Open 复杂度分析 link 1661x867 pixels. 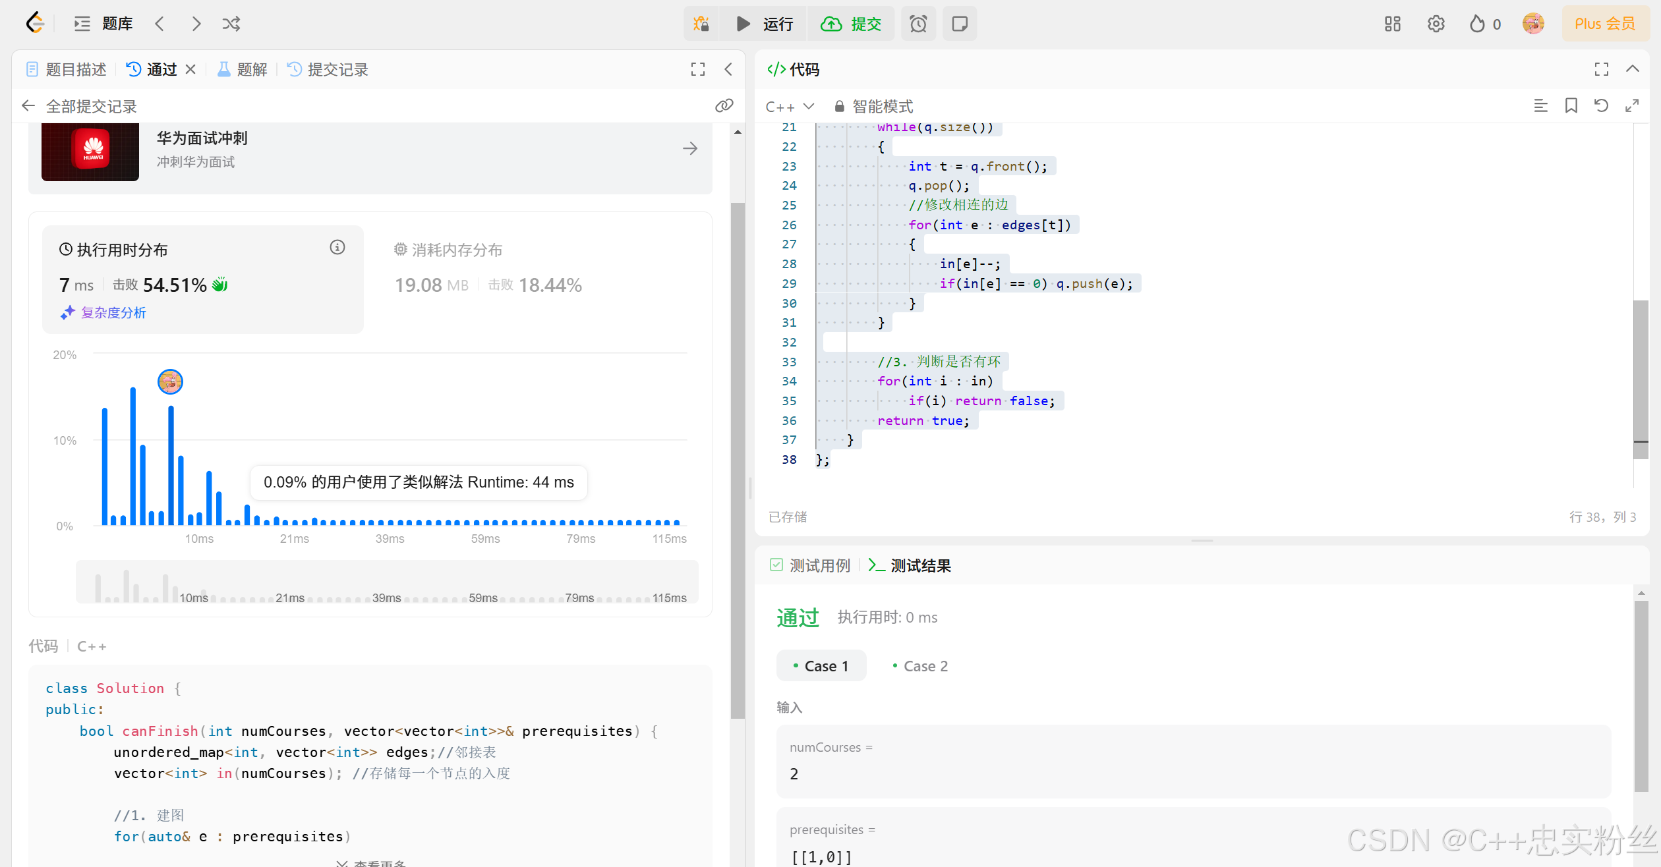point(103,313)
